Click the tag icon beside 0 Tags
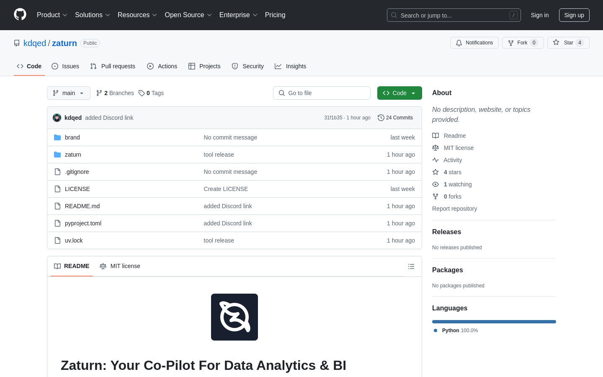Viewport: 603px width, 377px height. click(142, 93)
